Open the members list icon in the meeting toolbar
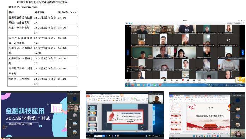This screenshot has width=246, height=139. coord(177,81)
